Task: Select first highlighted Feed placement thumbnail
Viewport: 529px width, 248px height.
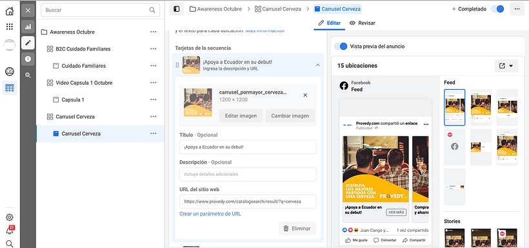Action: [x=454, y=107]
